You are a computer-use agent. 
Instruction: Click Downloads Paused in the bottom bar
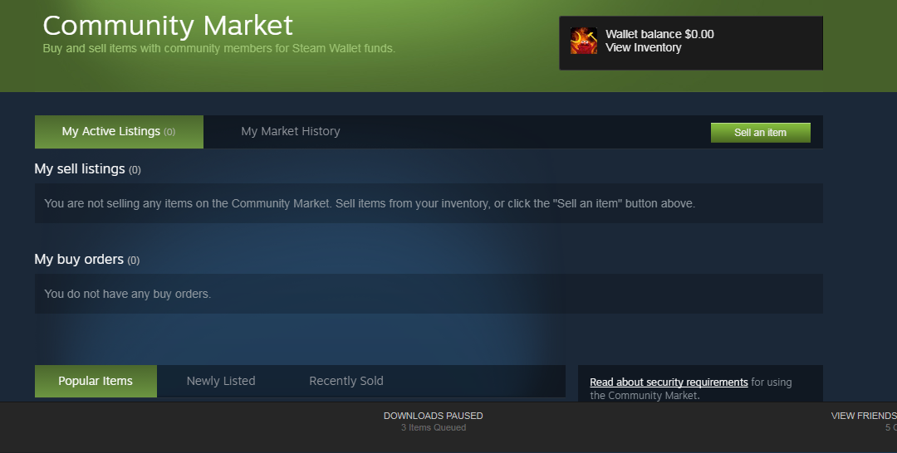pyautogui.click(x=433, y=416)
